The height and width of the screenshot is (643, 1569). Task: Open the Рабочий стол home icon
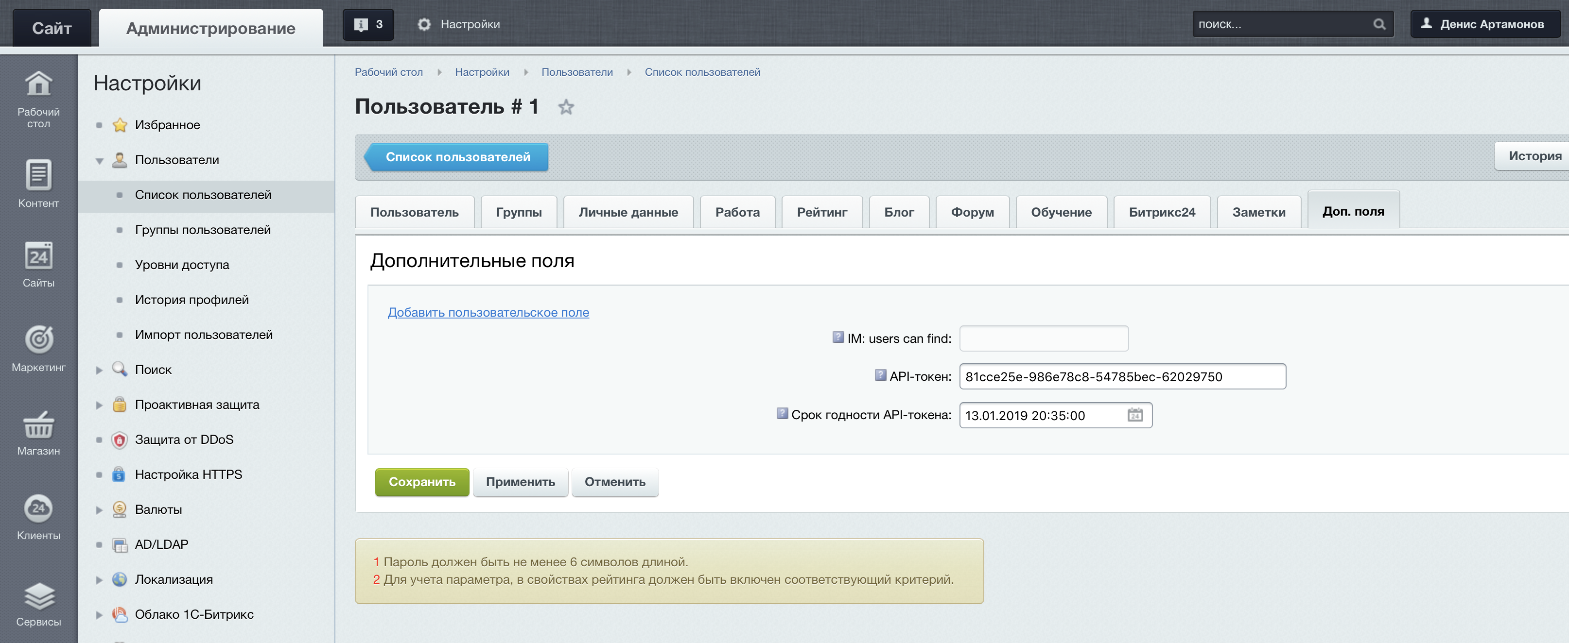click(x=38, y=85)
